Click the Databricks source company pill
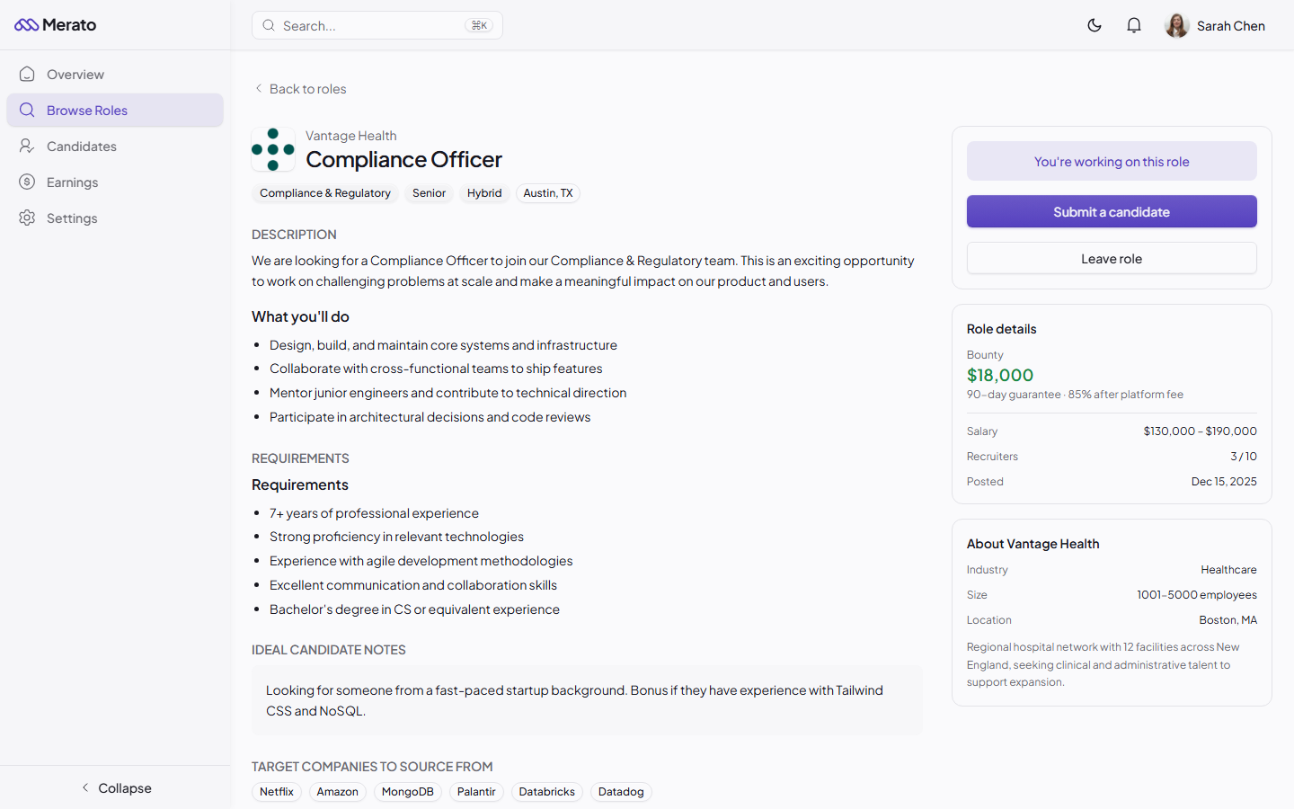 (546, 792)
